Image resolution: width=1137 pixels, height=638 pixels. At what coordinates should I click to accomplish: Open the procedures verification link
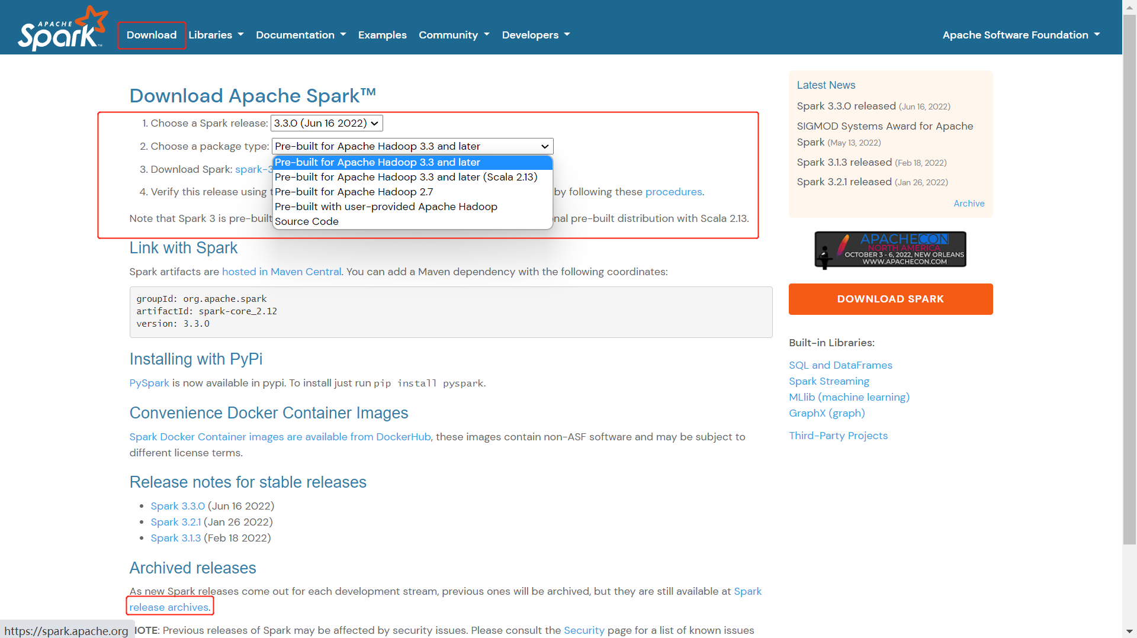pos(673,192)
